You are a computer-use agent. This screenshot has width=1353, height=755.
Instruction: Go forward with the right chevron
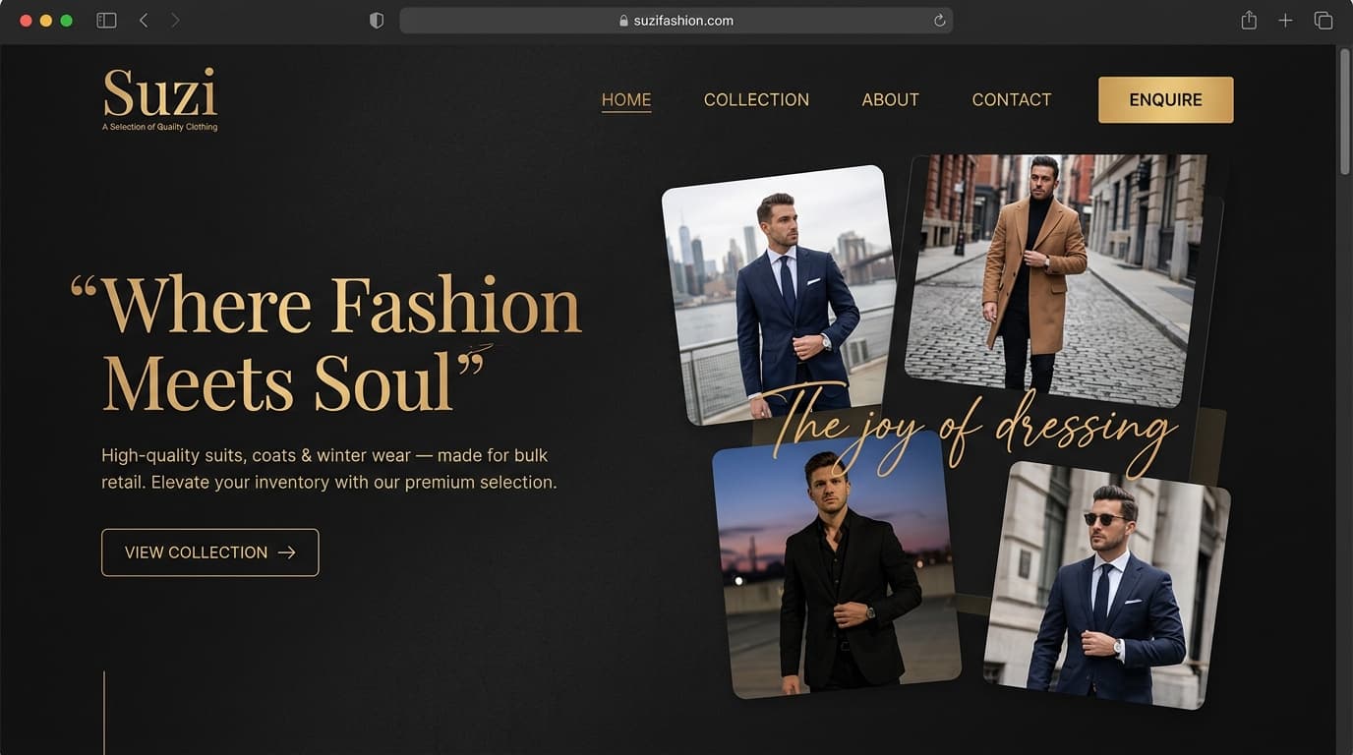coord(175,21)
